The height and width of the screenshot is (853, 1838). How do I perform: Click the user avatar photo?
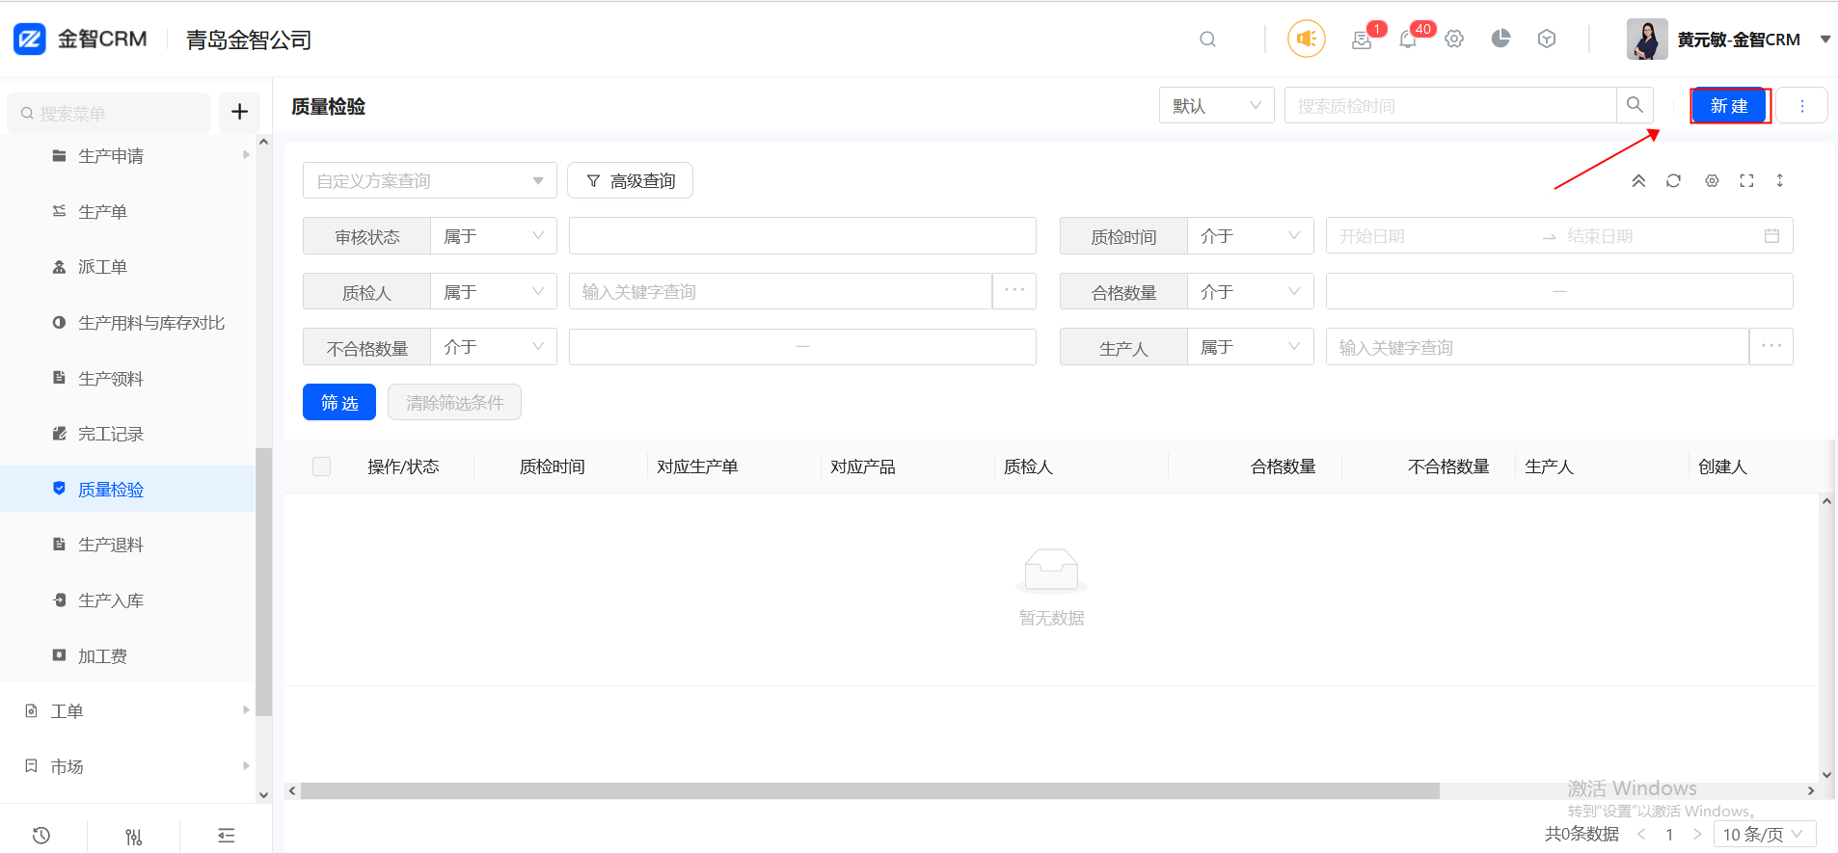pos(1647,40)
